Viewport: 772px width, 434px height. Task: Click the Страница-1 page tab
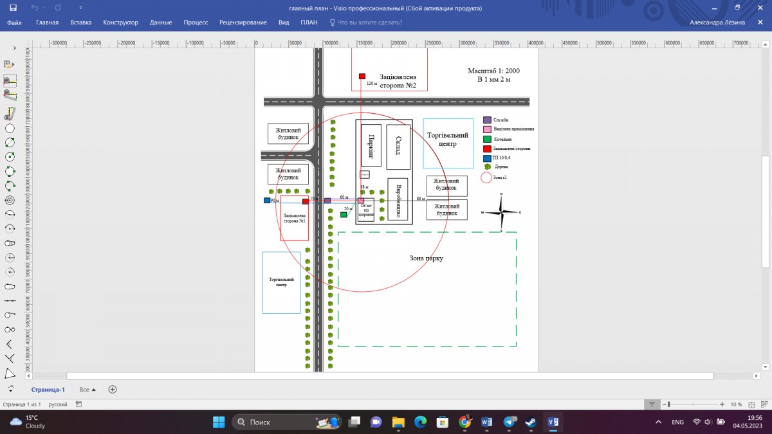[48, 390]
